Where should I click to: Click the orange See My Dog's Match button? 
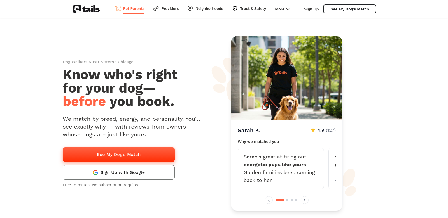(x=119, y=155)
